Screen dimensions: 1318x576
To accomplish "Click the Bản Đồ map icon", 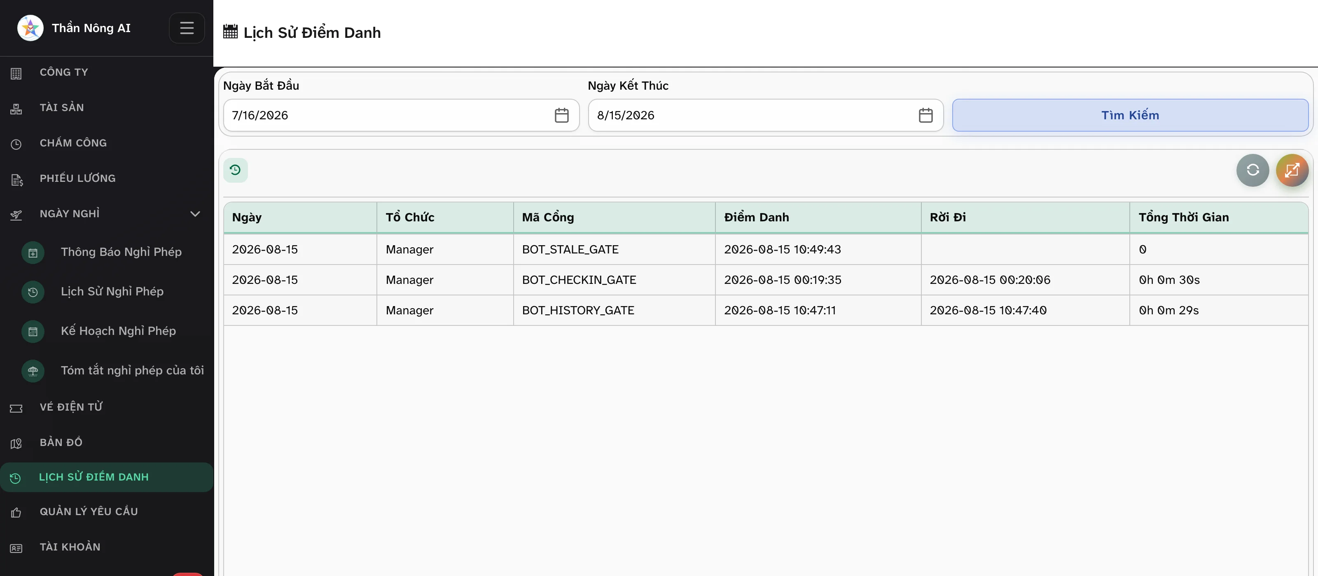I will tap(16, 443).
